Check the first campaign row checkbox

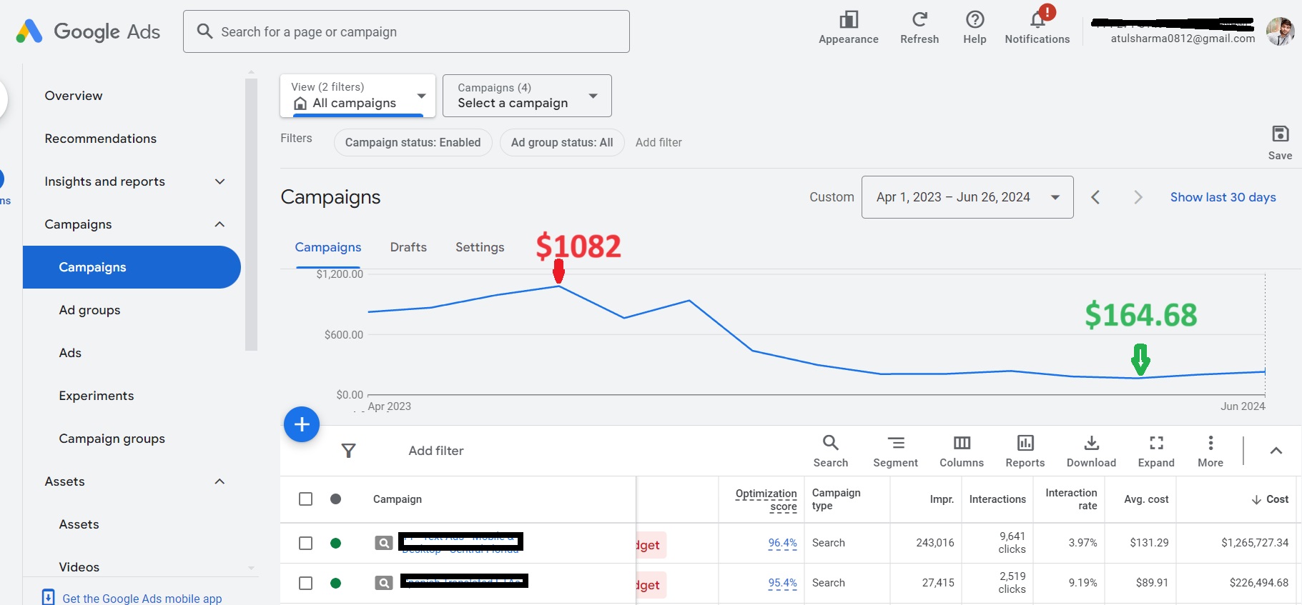click(305, 543)
